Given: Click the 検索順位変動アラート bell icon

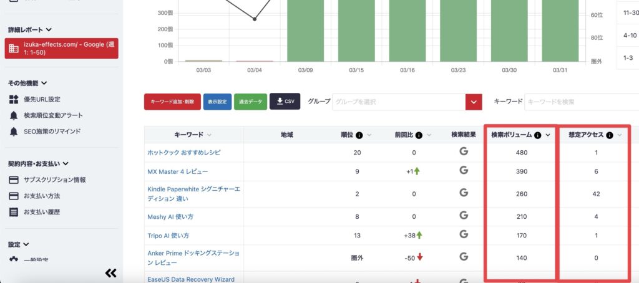Looking at the screenshot, I should (14, 115).
